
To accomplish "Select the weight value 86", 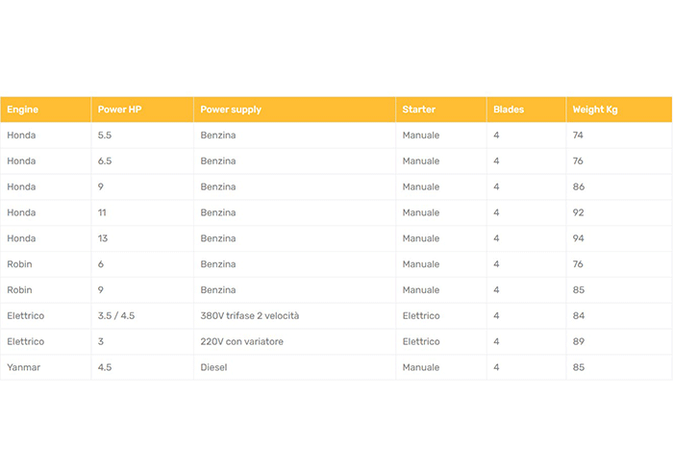I will [x=619, y=186].
